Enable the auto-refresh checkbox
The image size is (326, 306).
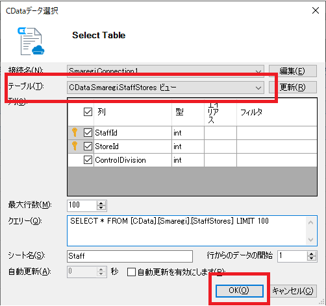pos(131,272)
